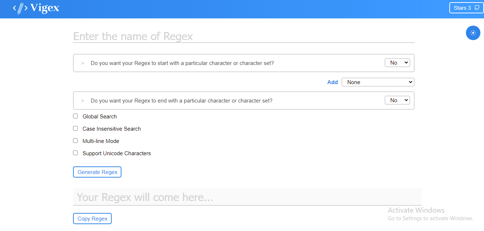Click the GitHub octocat icon in Stars button
The width and height of the screenshot is (484, 231).
(476, 7)
